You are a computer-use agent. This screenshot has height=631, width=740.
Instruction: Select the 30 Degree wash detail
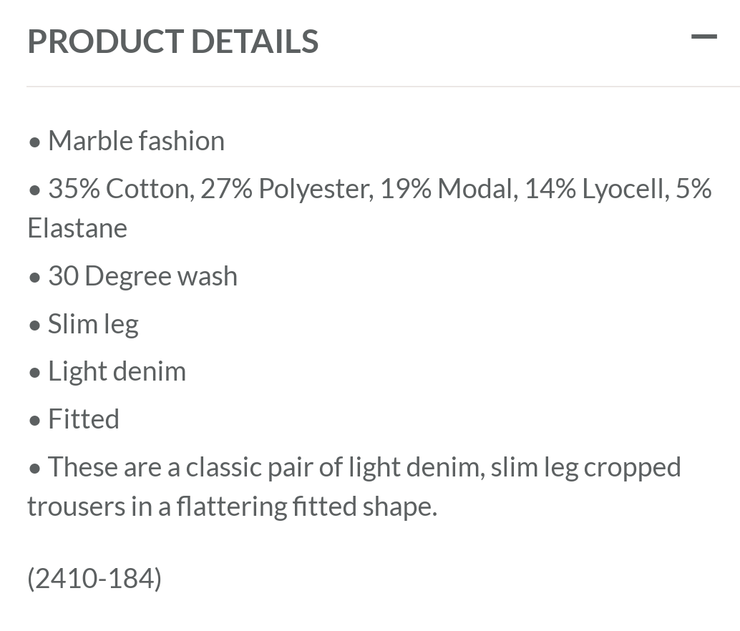(142, 275)
